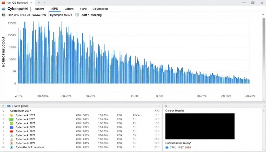This screenshot has width=266, height=152.
Task: Select the 'Deybccoirs' tab
Action: click(100, 9)
